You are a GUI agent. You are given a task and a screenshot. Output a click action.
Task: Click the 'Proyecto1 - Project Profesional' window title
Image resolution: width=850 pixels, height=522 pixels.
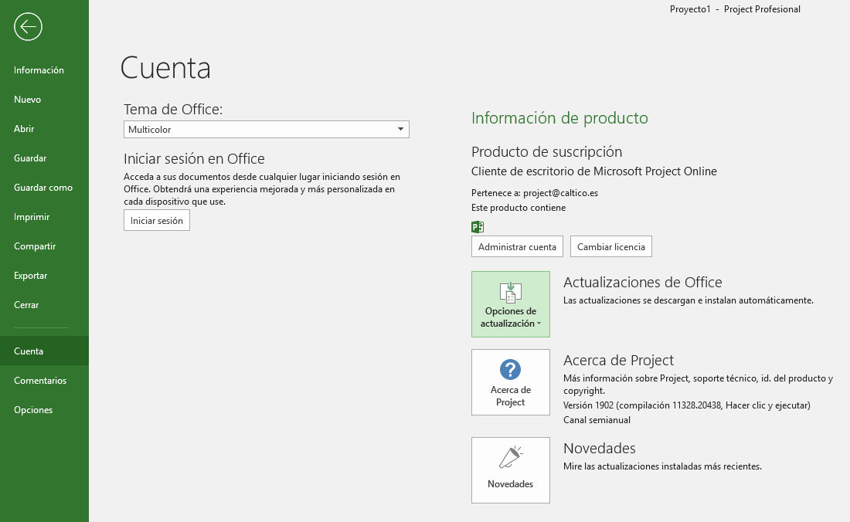[x=735, y=9]
